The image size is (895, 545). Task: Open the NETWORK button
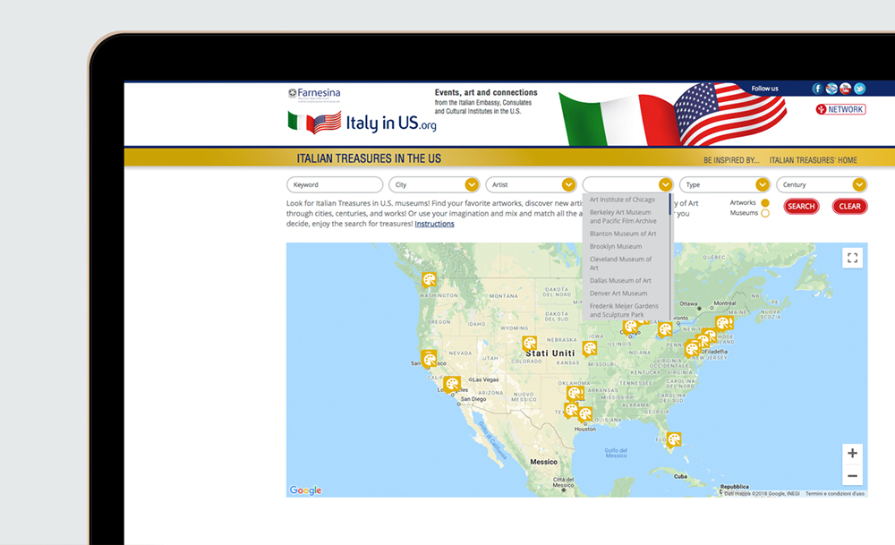tap(840, 109)
